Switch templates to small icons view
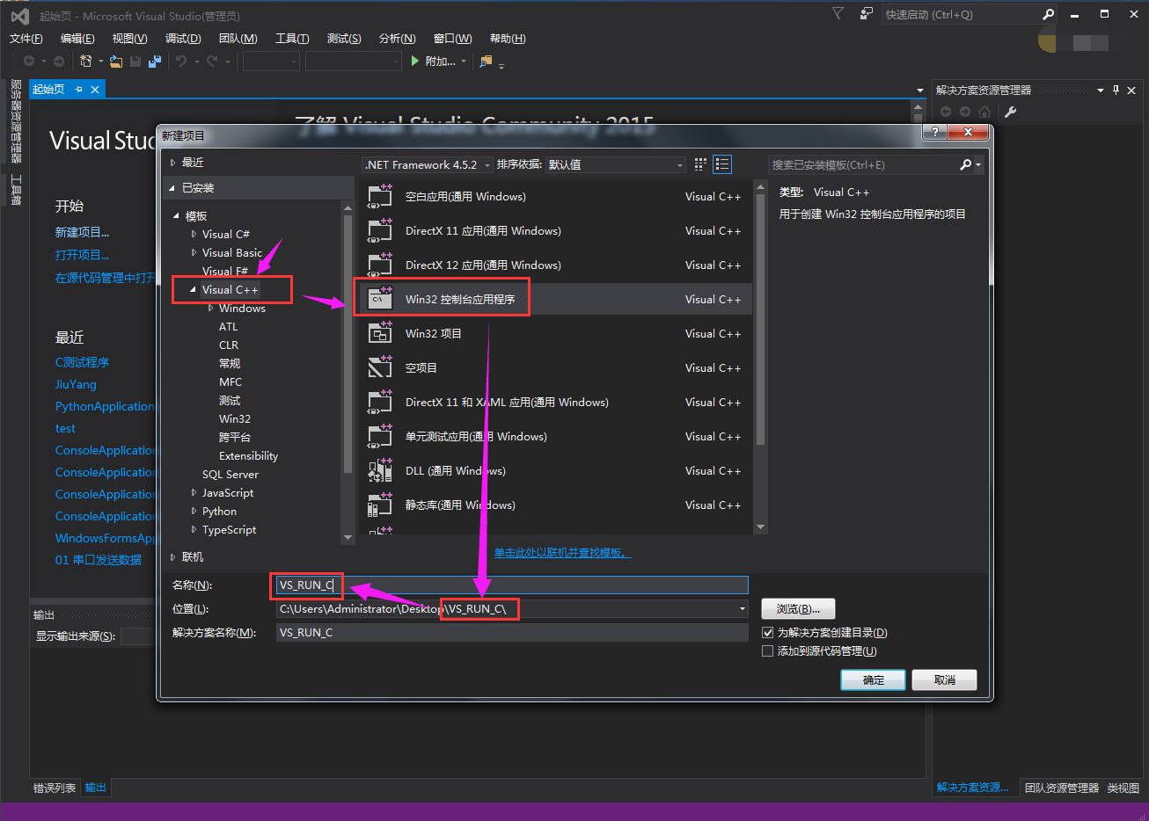The height and width of the screenshot is (821, 1149). pyautogui.click(x=700, y=164)
